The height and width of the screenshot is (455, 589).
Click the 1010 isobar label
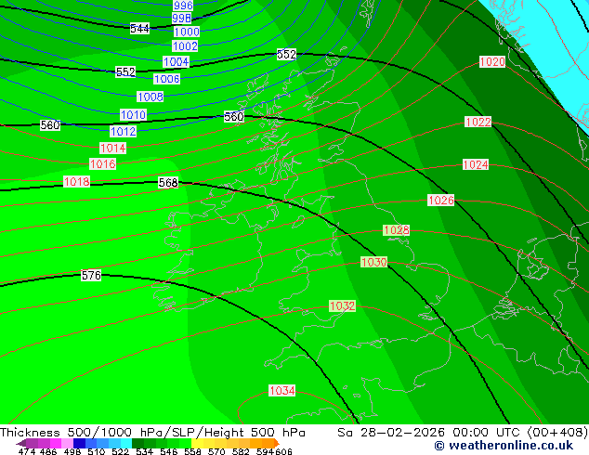point(133,115)
